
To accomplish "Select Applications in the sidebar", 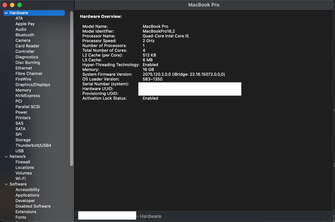I will coord(27,195).
